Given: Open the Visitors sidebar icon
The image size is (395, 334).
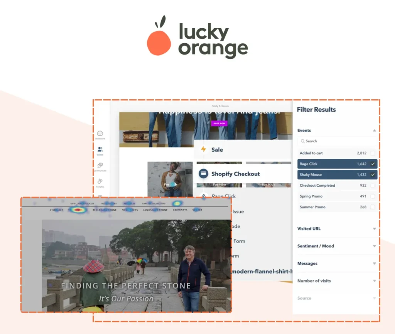Looking at the screenshot, I should (100, 149).
